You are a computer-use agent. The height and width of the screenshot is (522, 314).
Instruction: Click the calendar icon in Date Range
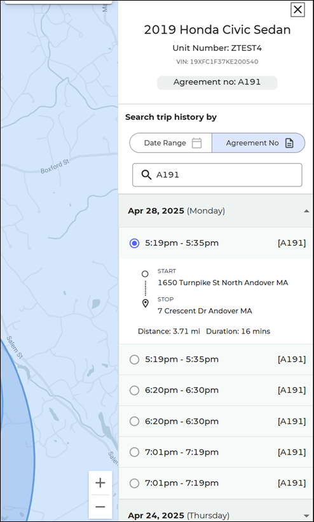click(196, 143)
